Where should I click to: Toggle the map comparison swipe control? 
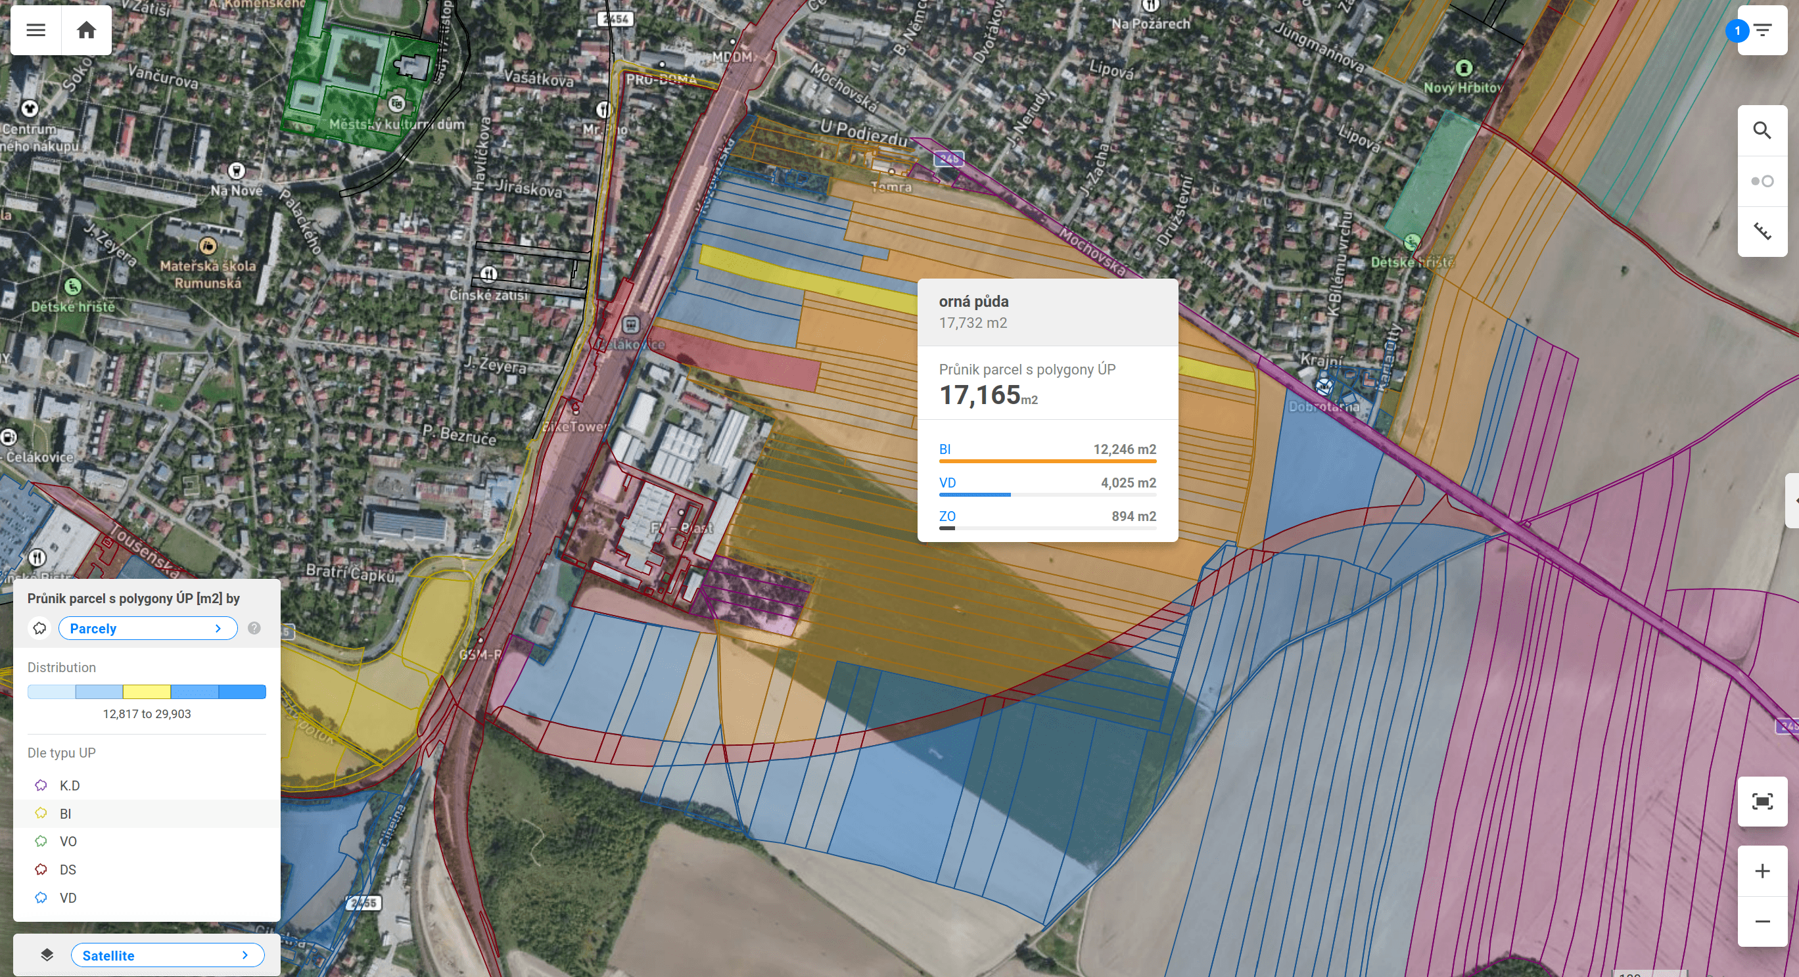pos(1763,180)
